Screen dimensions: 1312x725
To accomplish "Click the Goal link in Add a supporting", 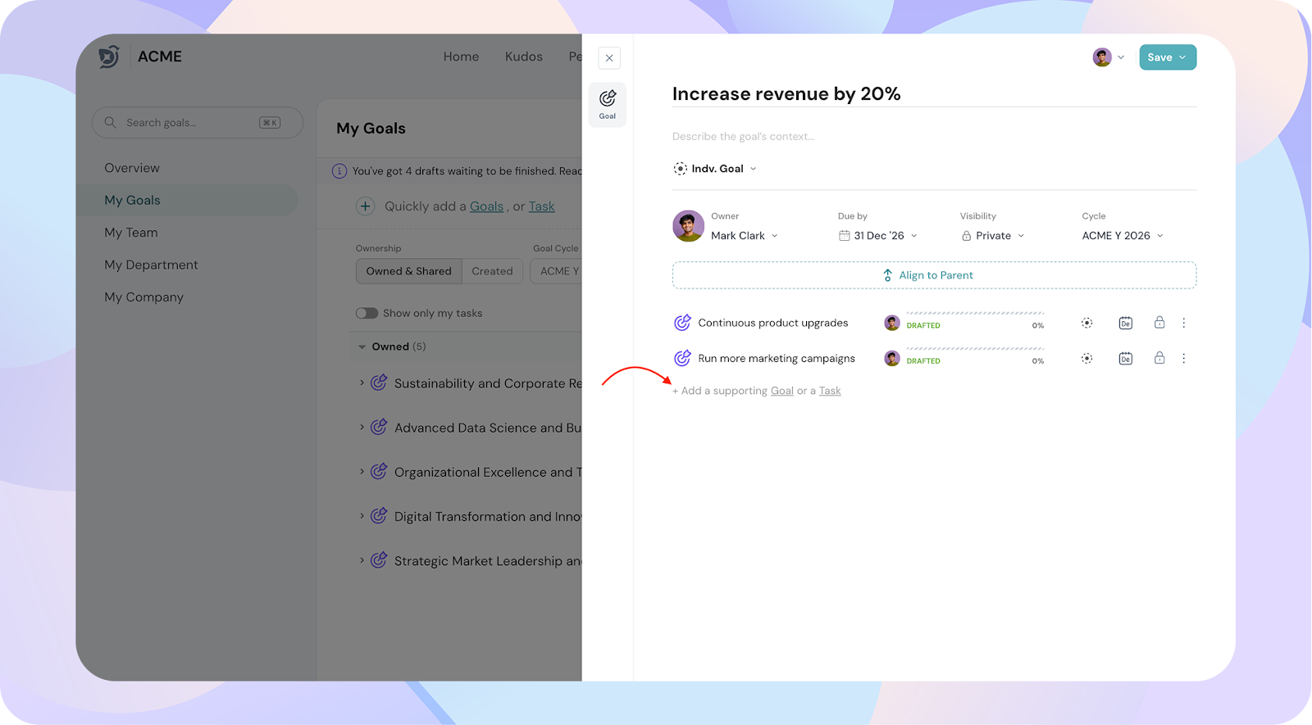I will click(781, 391).
